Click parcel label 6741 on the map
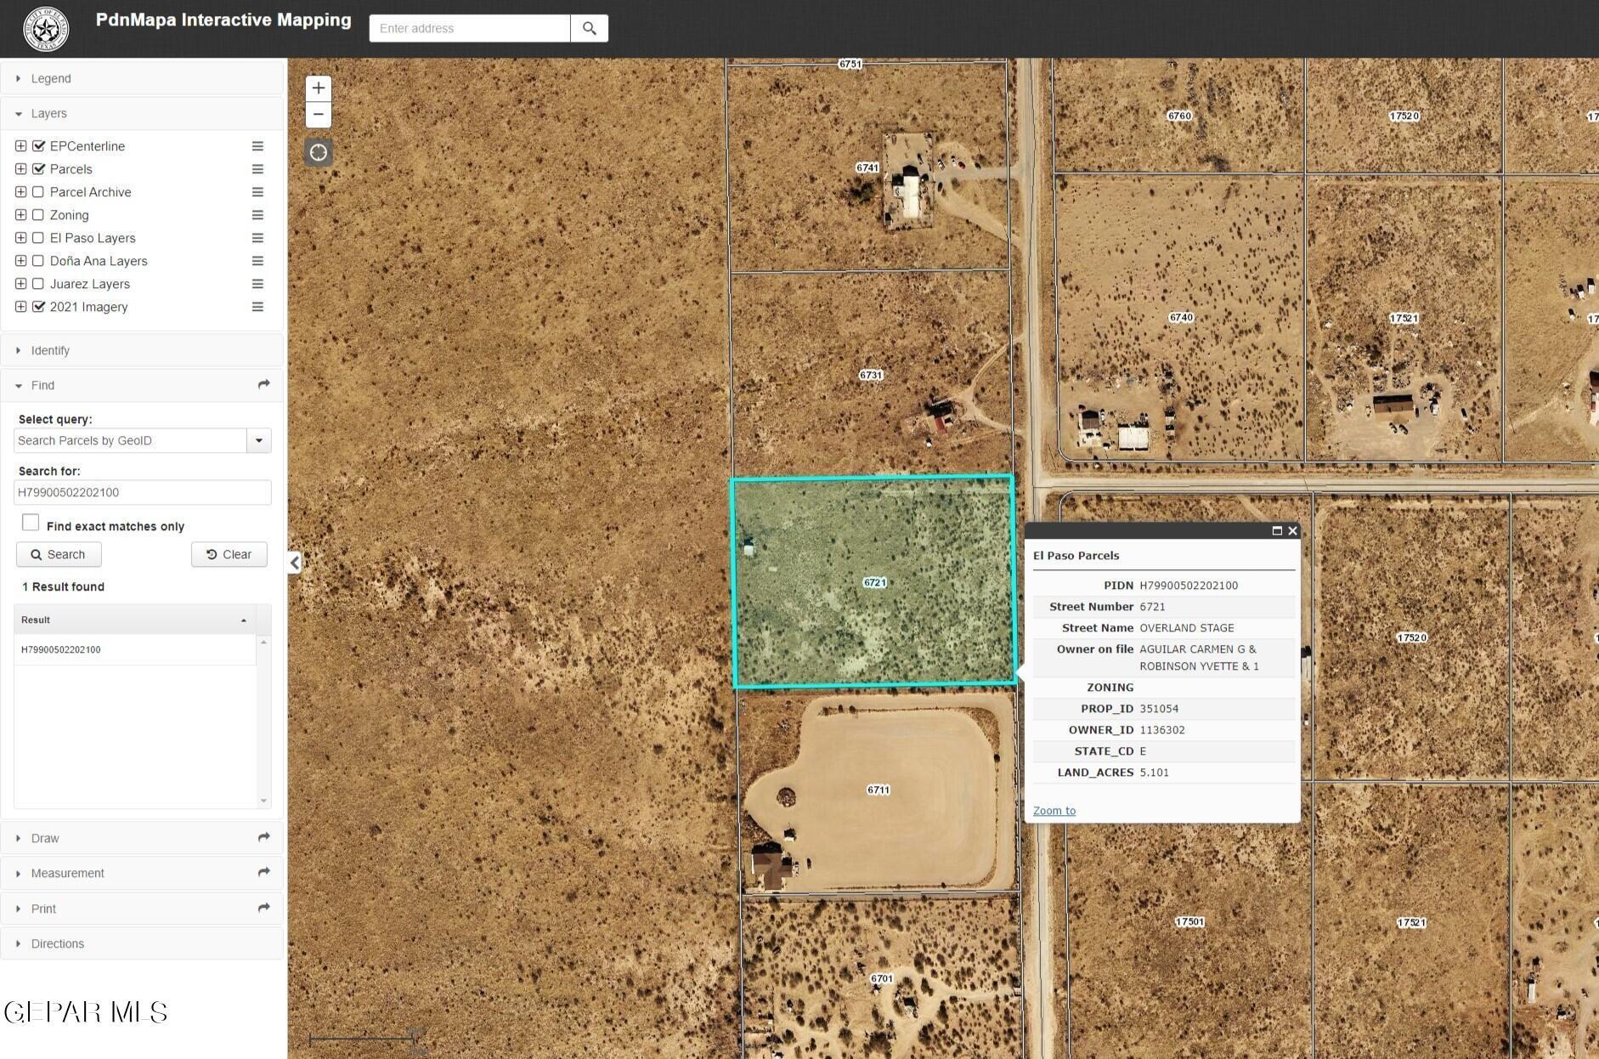Viewport: 1599px width, 1059px height. (x=867, y=167)
